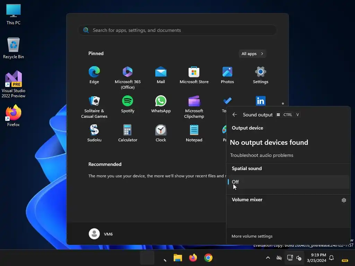The width and height of the screenshot is (355, 266).
Task: Open Microsoft Store from pinned apps
Action: click(x=194, y=75)
